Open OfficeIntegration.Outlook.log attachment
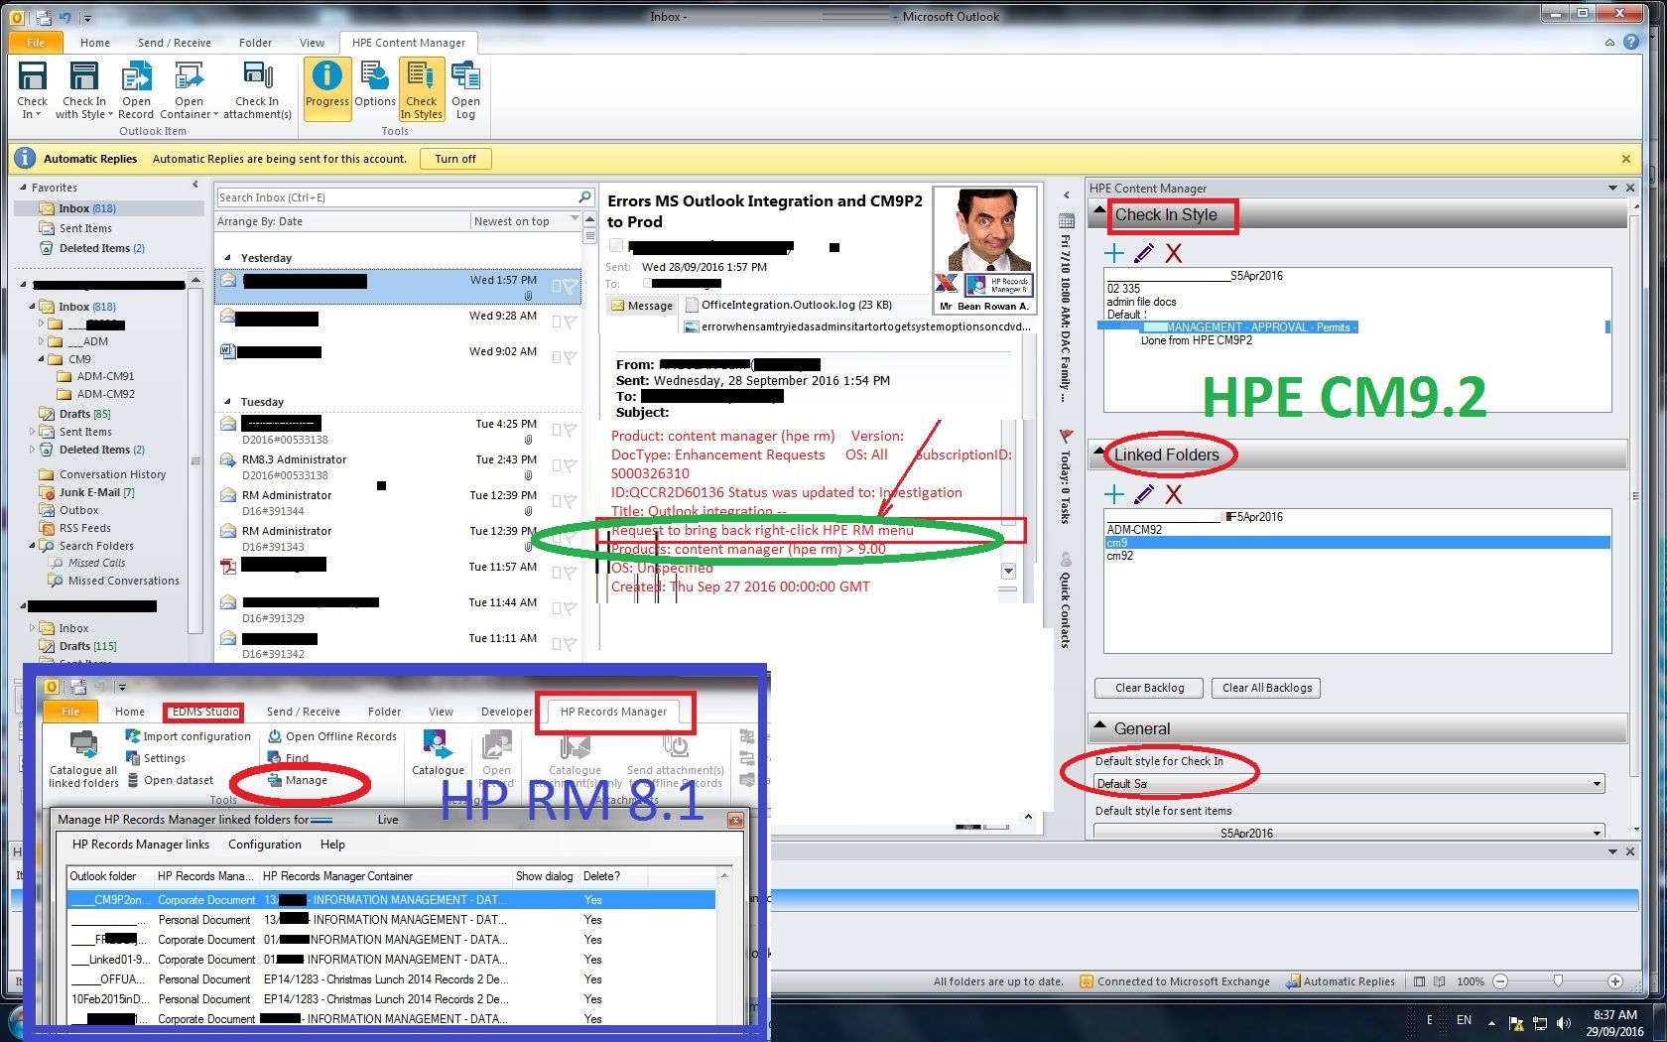This screenshot has width=1667, height=1042. click(789, 305)
